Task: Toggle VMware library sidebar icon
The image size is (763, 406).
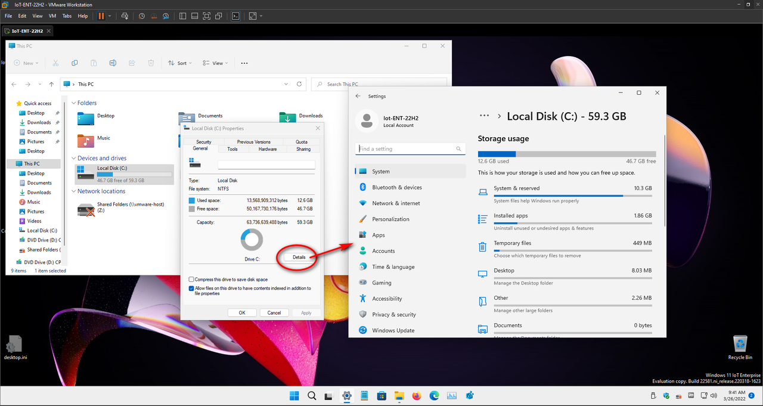Action: [x=183, y=16]
